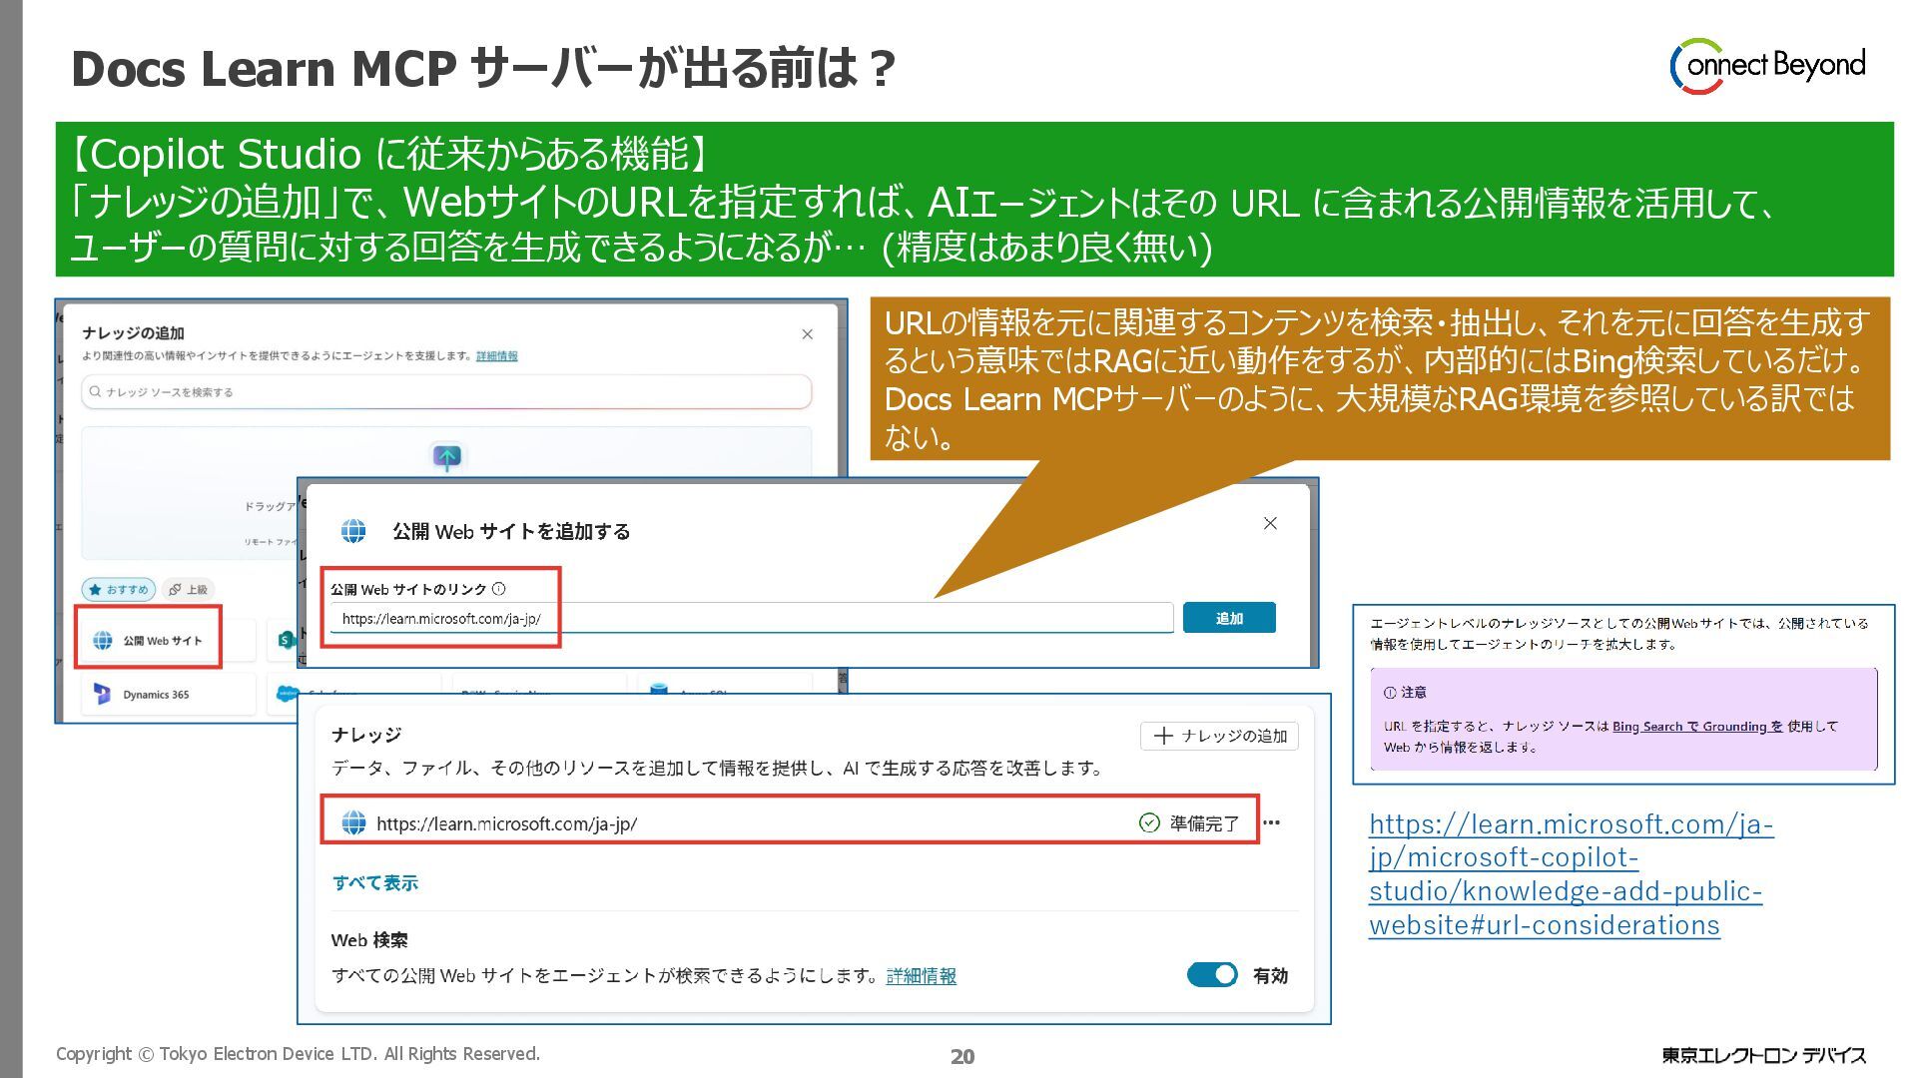Select the 公開 Web サイト globe tile

149,641
